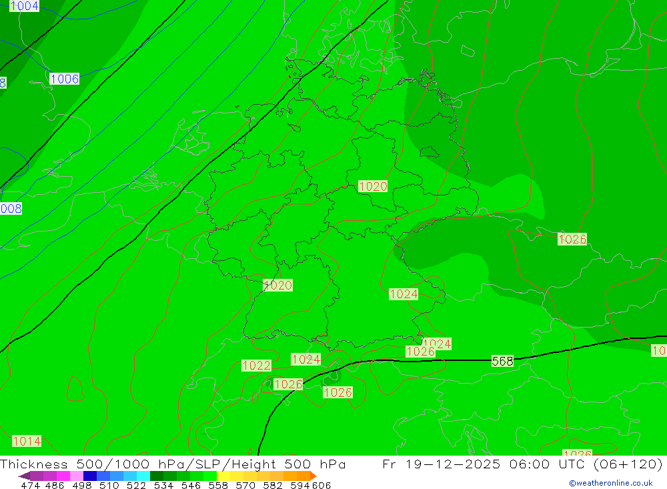Pick the first yellow swatch above 558
This screenshot has height=489, width=667.
pos(223,476)
